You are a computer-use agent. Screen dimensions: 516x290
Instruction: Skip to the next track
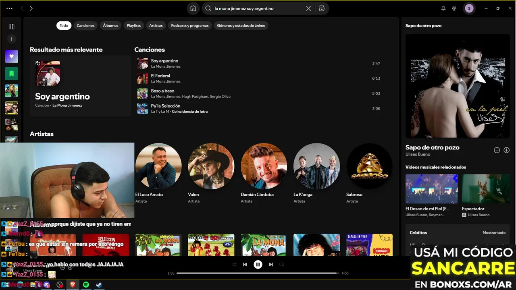coord(271,265)
